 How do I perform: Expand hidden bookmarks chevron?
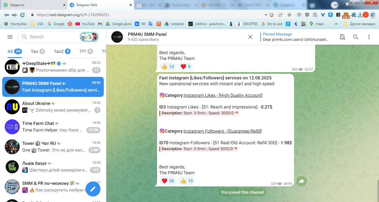(336, 24)
